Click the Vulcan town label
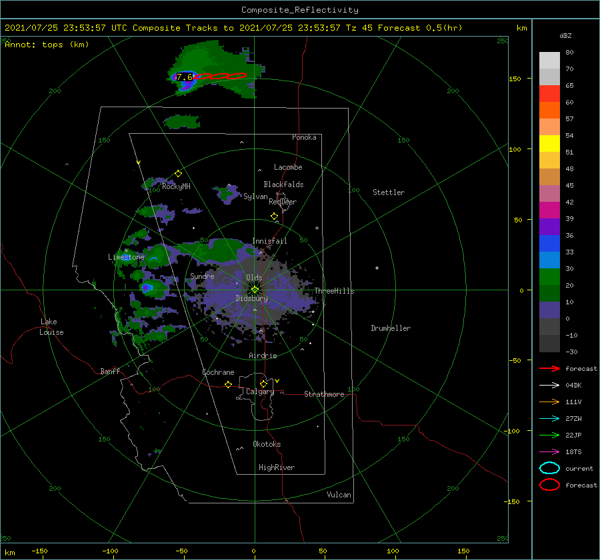Viewport: 600px width, 560px height. 339,495
